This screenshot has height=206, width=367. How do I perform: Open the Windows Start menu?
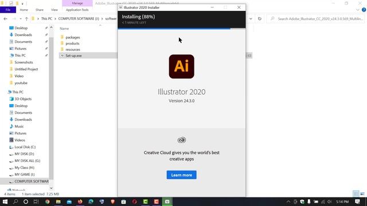pos(5,201)
